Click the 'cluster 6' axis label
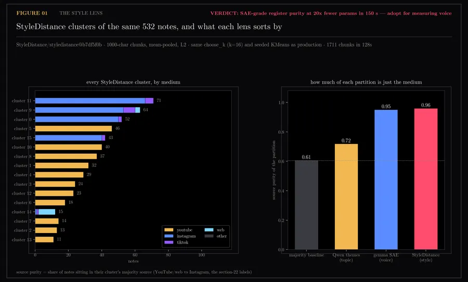Viewport: 468px width, 282px height. tap(22, 203)
